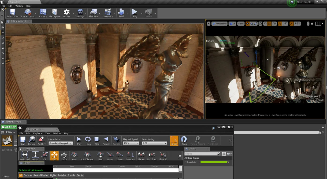This screenshot has height=179, width=327.
Task: Open the Cinematics clapperboard icon
Action: tap(108, 13)
